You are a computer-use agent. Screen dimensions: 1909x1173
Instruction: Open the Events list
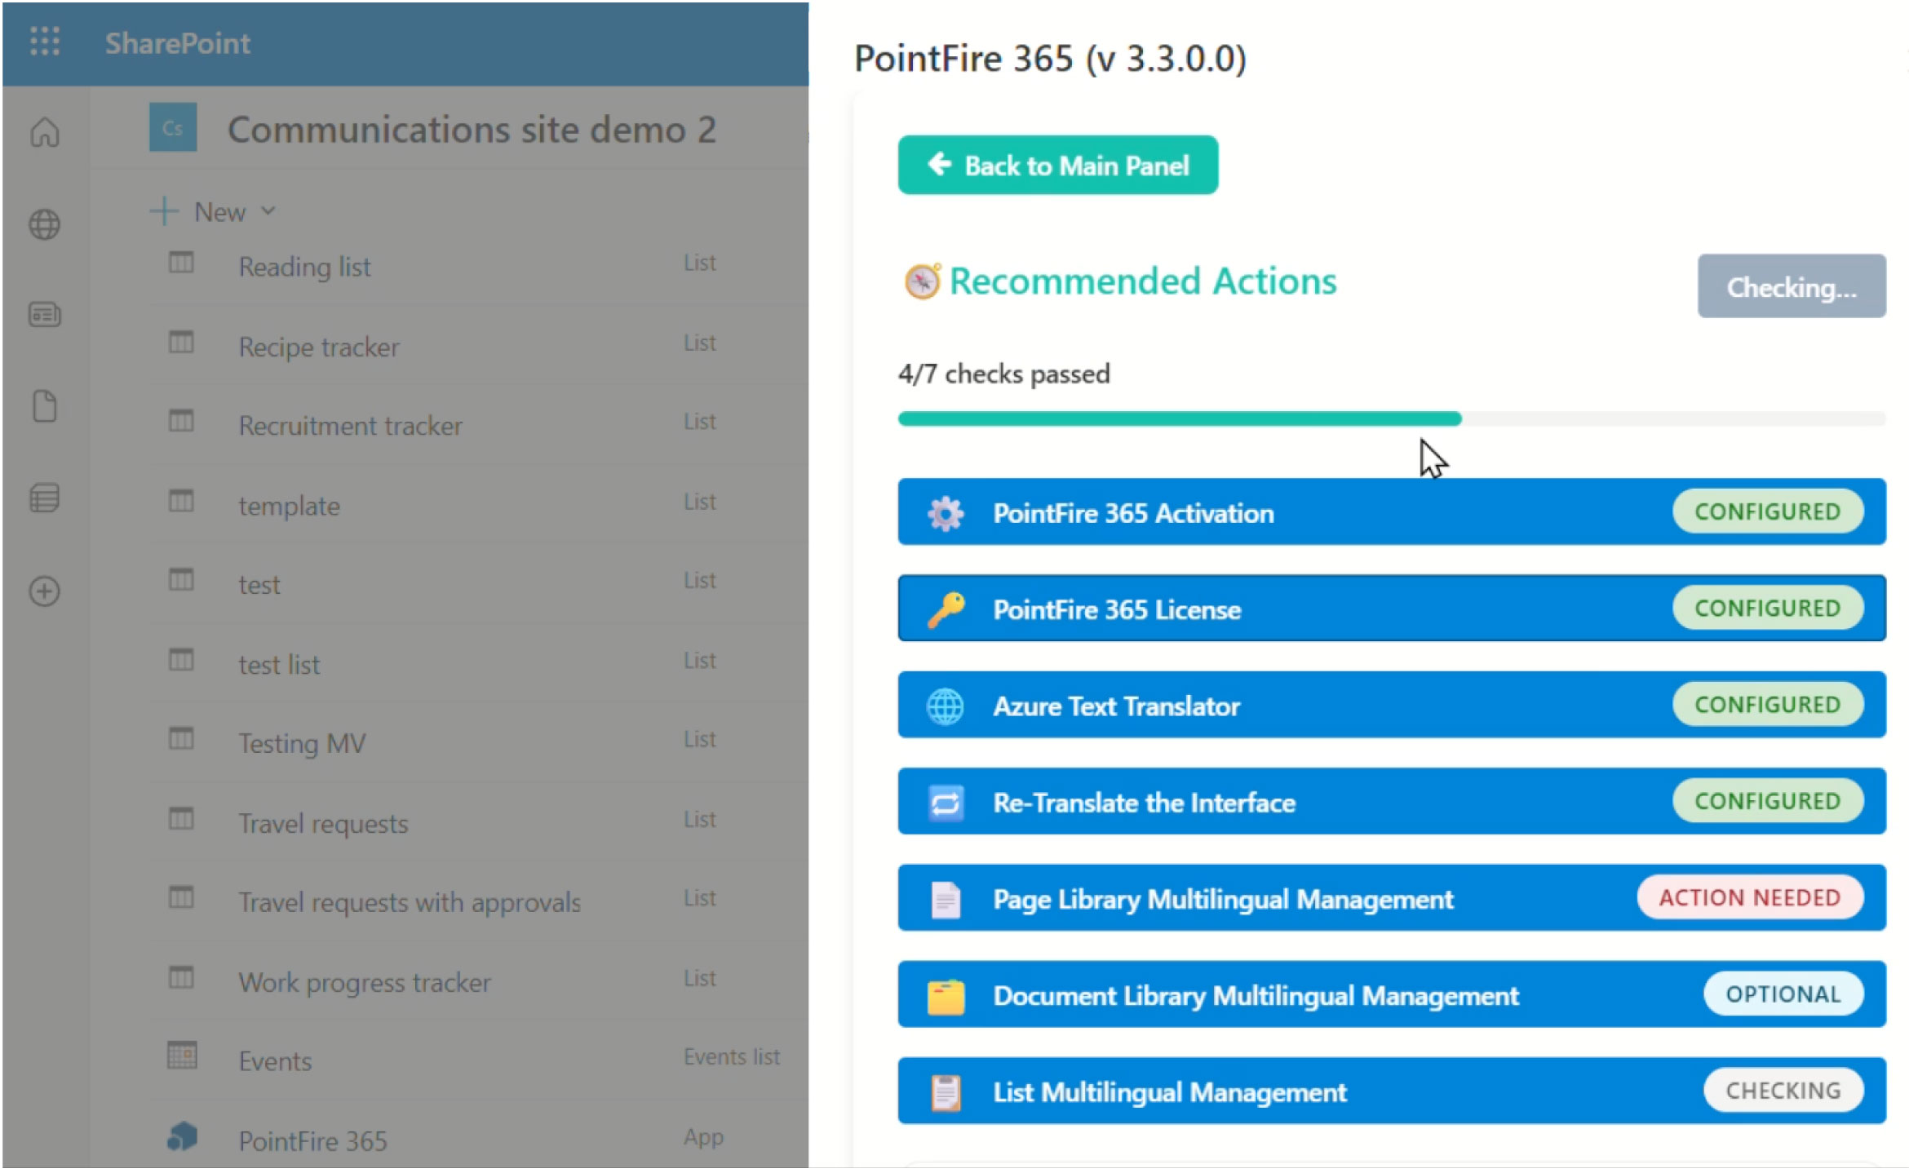[x=275, y=1060]
